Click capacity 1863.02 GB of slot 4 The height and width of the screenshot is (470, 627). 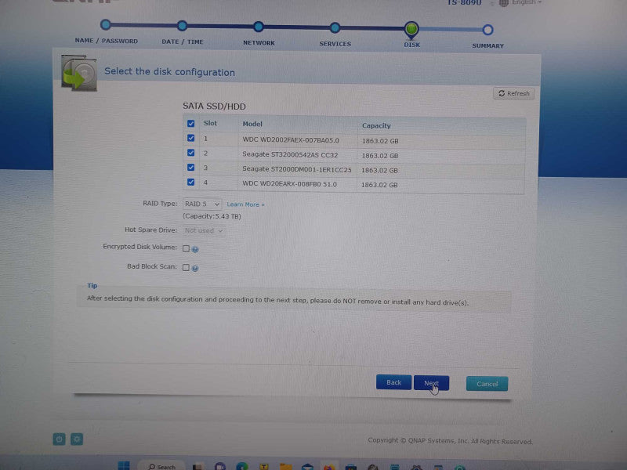(x=379, y=185)
